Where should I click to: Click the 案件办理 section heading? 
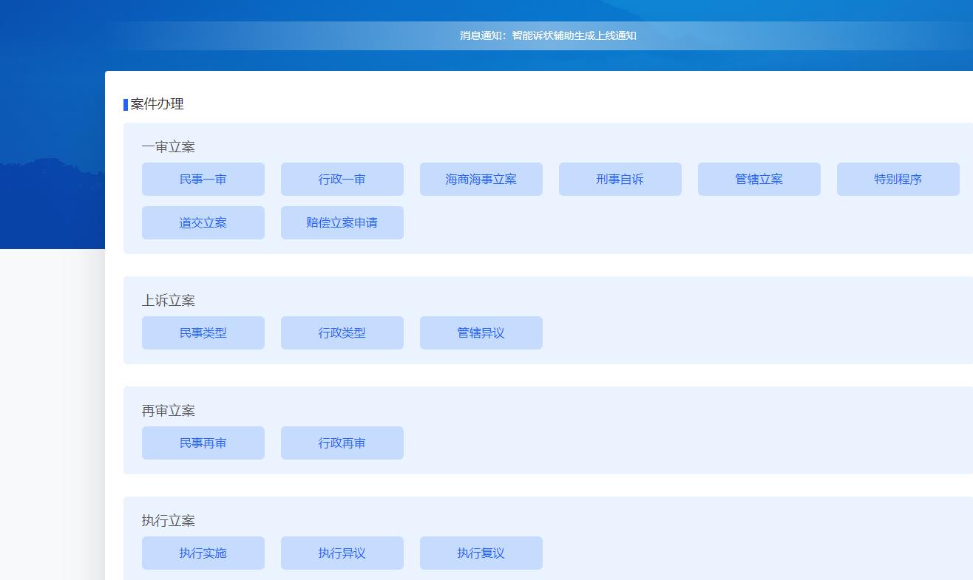click(157, 104)
